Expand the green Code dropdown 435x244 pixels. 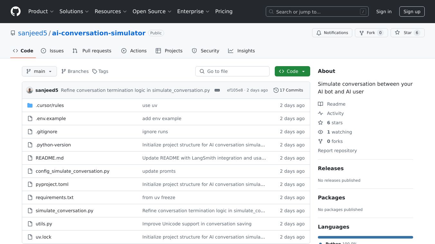click(x=292, y=71)
